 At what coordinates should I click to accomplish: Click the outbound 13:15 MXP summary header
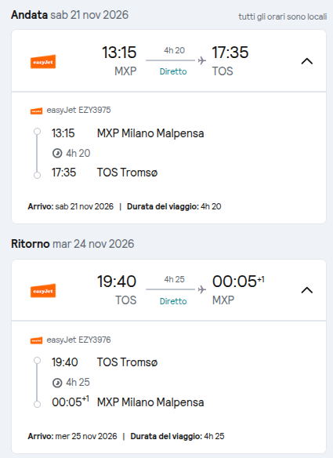[168, 60]
